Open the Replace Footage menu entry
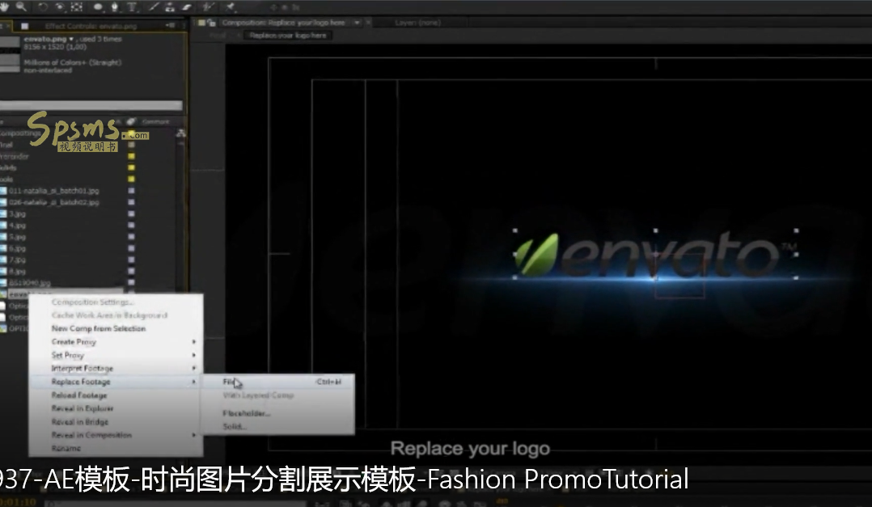The image size is (872, 507). pyautogui.click(x=116, y=382)
